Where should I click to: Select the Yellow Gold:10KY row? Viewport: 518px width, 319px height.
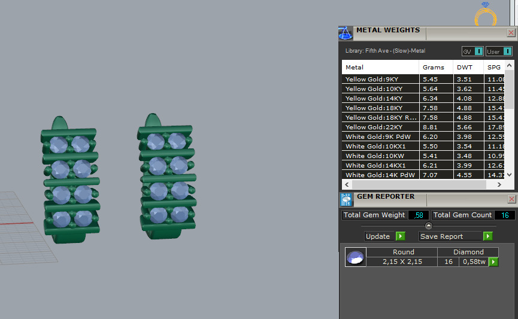(x=423, y=89)
